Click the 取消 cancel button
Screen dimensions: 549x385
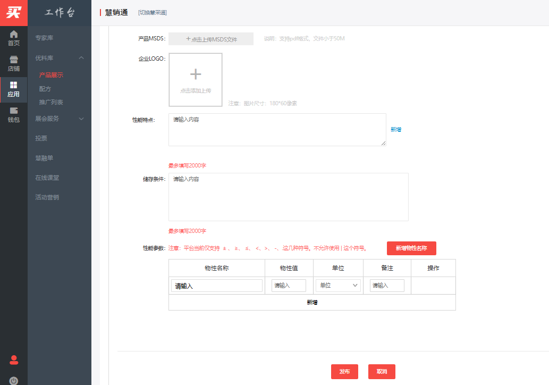(x=382, y=372)
